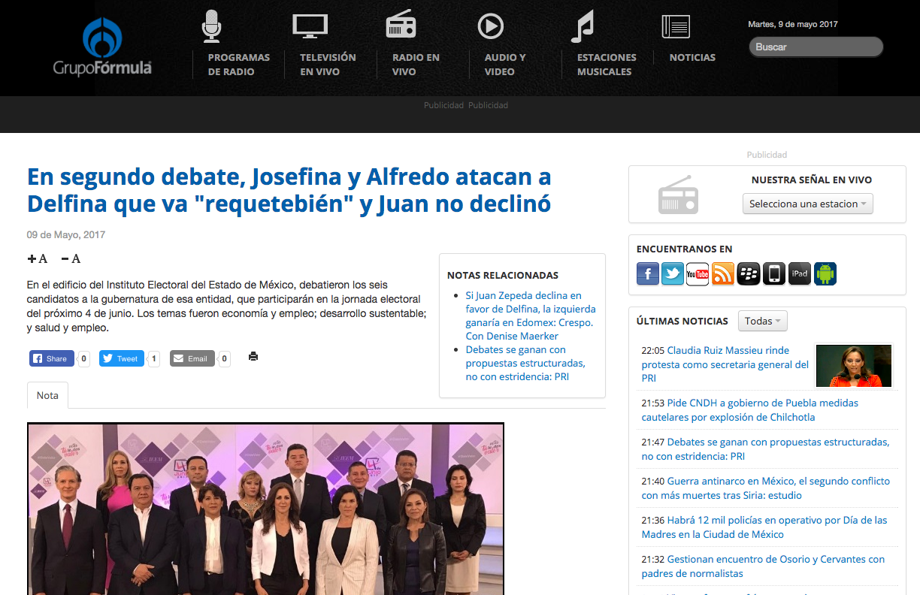Expand the Selecciona una estacion dropdown
Screen dimensions: 920x595
click(x=807, y=204)
